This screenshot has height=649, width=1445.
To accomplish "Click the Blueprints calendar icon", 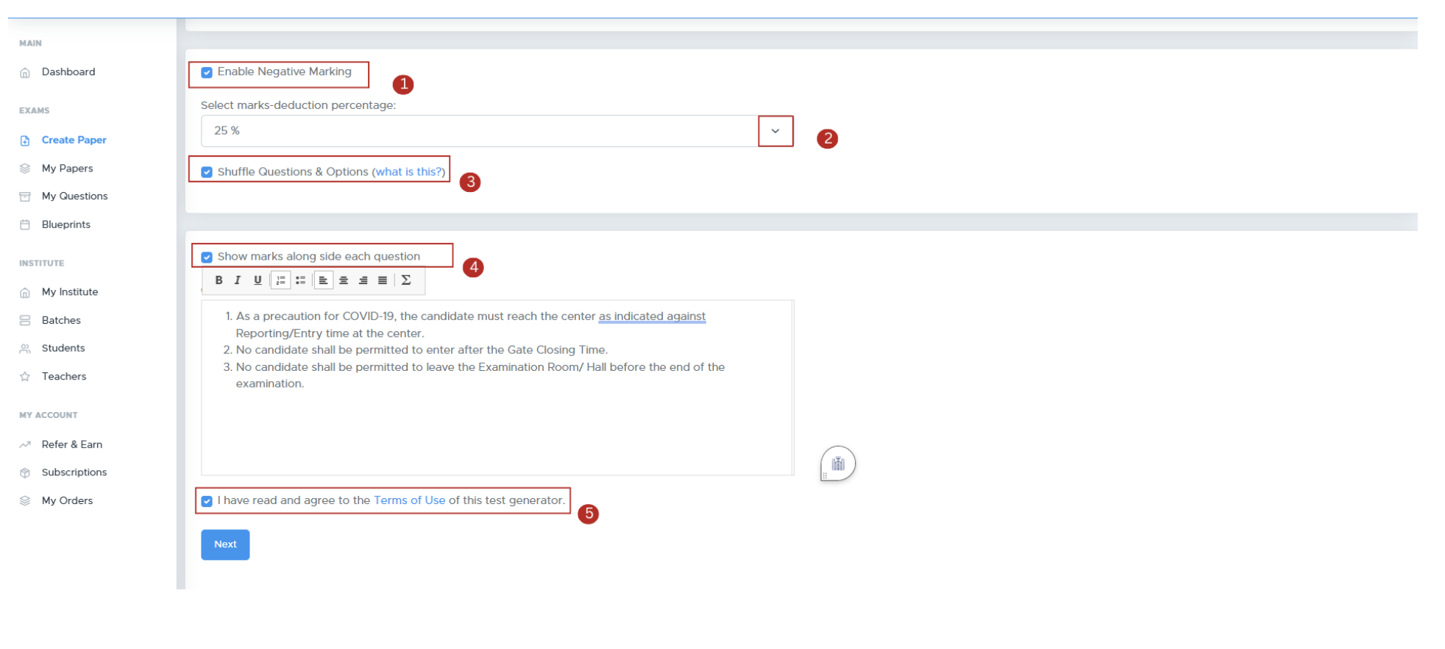I will tap(25, 225).
